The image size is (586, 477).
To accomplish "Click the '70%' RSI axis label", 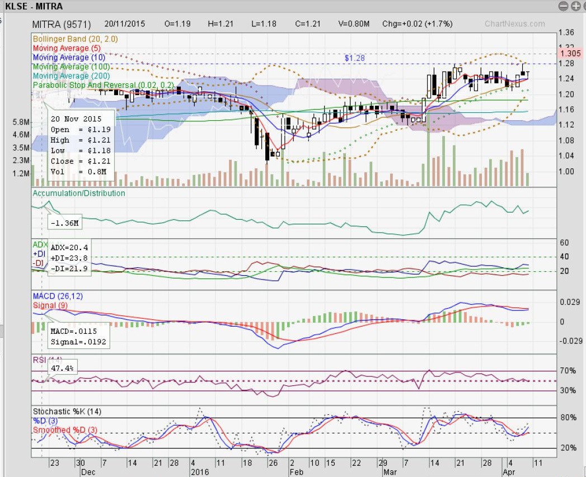I will coord(568,371).
